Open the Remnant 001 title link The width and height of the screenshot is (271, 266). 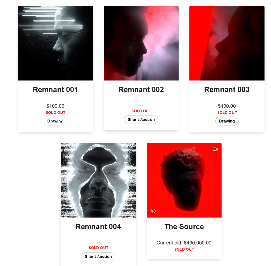55,90
